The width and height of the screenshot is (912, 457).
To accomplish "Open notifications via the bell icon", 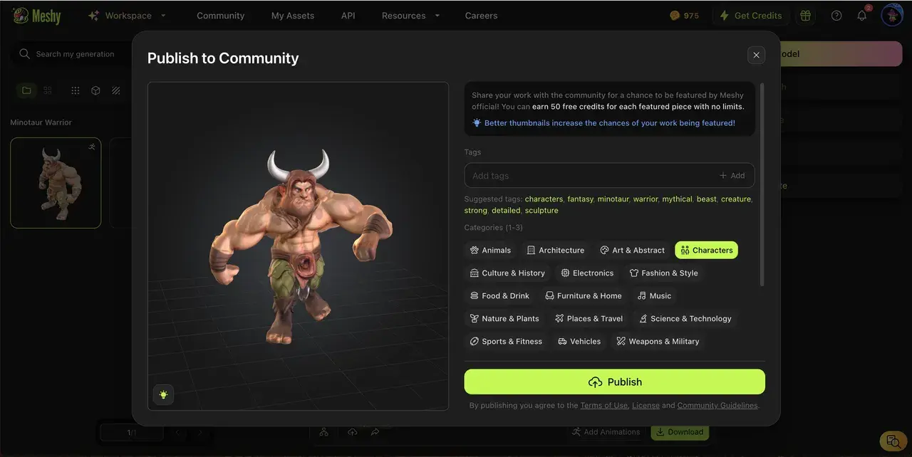I will (x=861, y=14).
